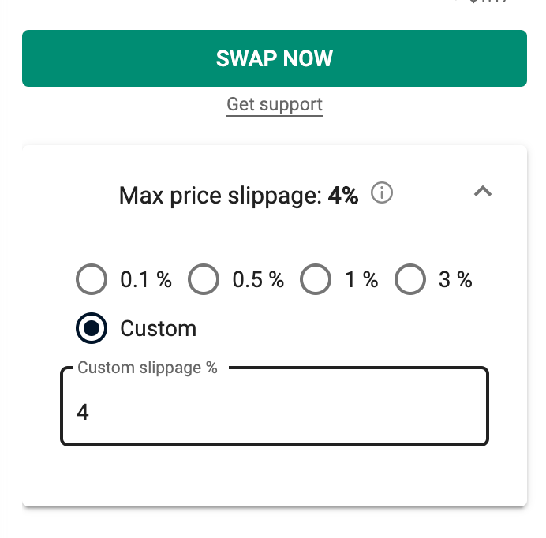Place cursor on the 4 inside slippage input
This screenshot has height=538, width=546.
(x=83, y=412)
